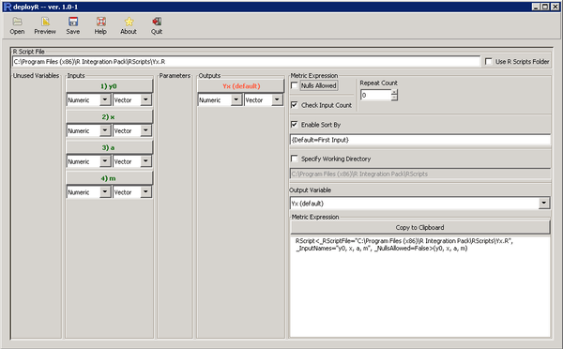
Task: Open the Numeric type dropdown for input y0
Action: click(105, 99)
